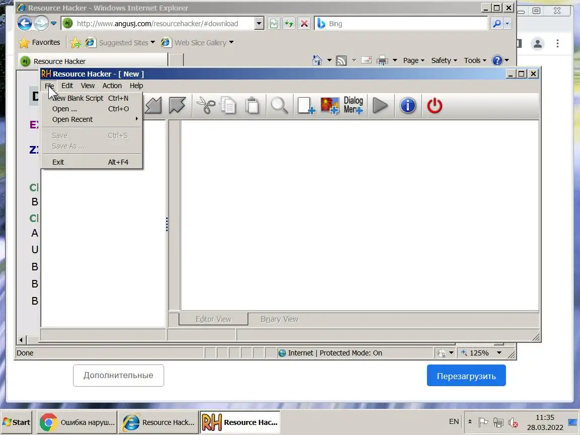This screenshot has width=580, height=435.
Task: Click the Save As arrow icon in toolbar
Action: point(177,105)
